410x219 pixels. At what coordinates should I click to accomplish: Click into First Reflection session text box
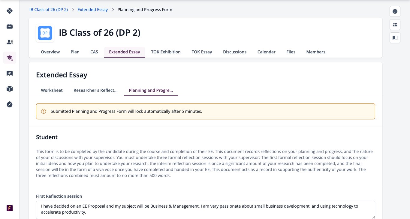(206, 210)
